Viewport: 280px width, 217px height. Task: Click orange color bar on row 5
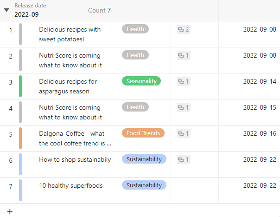(x=20, y=138)
